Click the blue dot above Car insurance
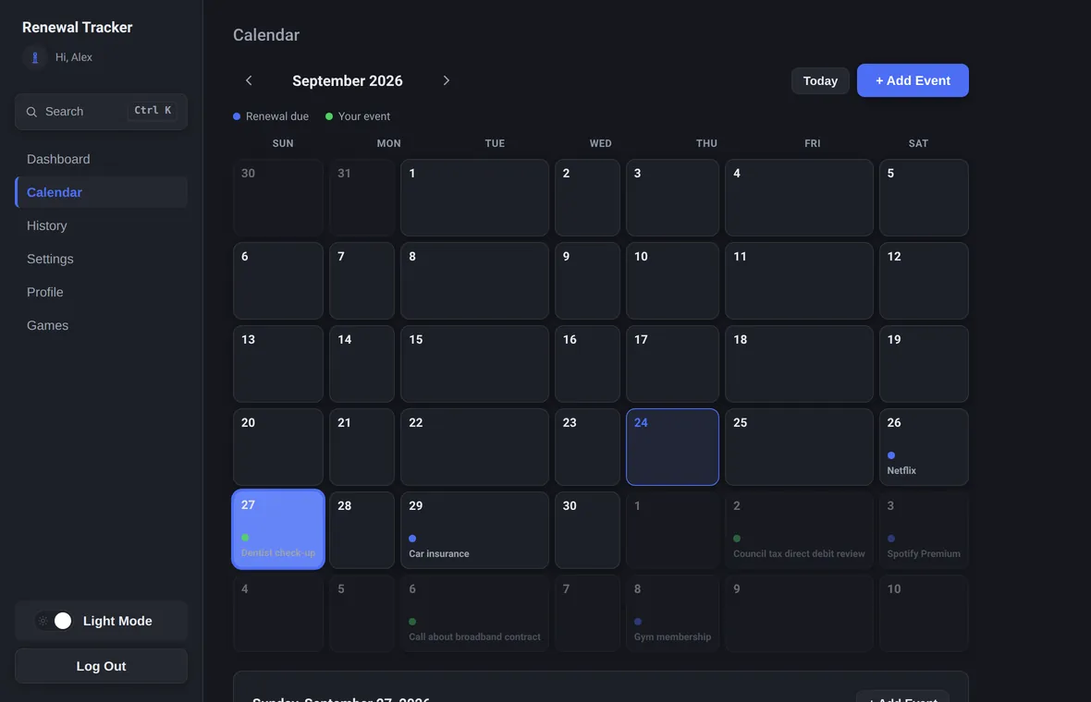The height and width of the screenshot is (702, 1091). click(412, 539)
